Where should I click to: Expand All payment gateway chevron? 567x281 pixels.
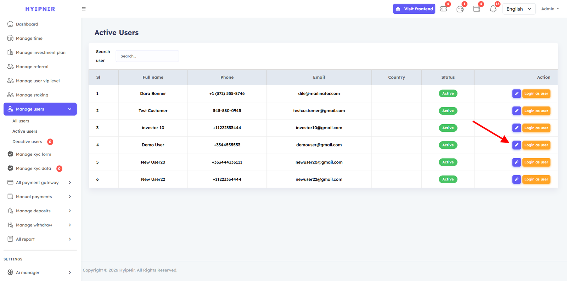[70, 183]
